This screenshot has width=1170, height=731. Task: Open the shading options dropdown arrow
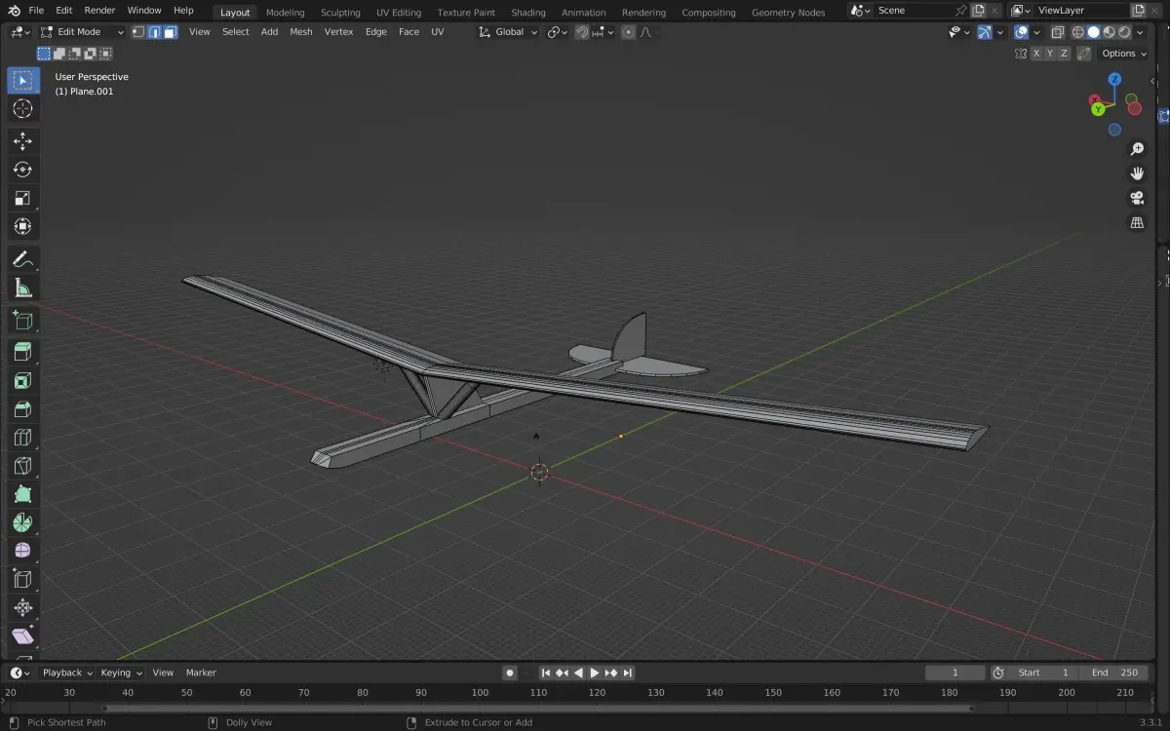pyautogui.click(x=1139, y=31)
